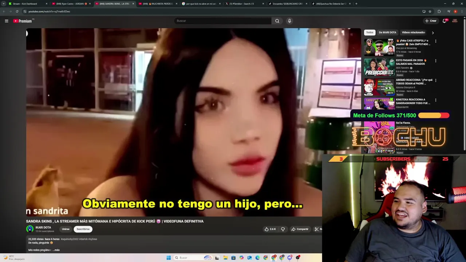Open KINGTEKA REACCIONA A SANDRASKINS title

[413, 101]
